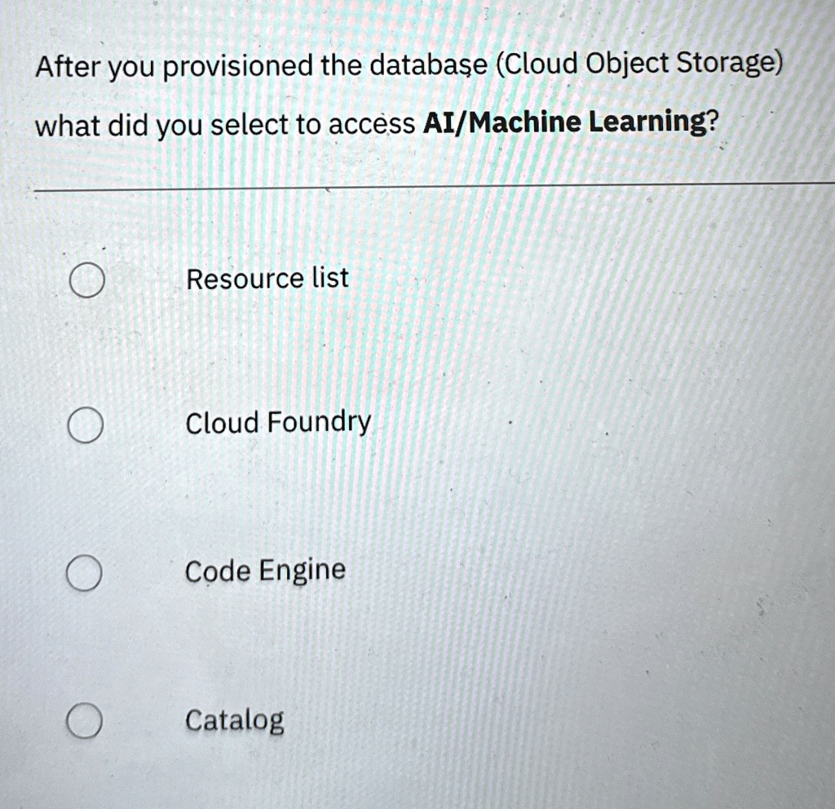Click the Code Engine option label
This screenshot has width=835, height=809.
click(x=264, y=571)
